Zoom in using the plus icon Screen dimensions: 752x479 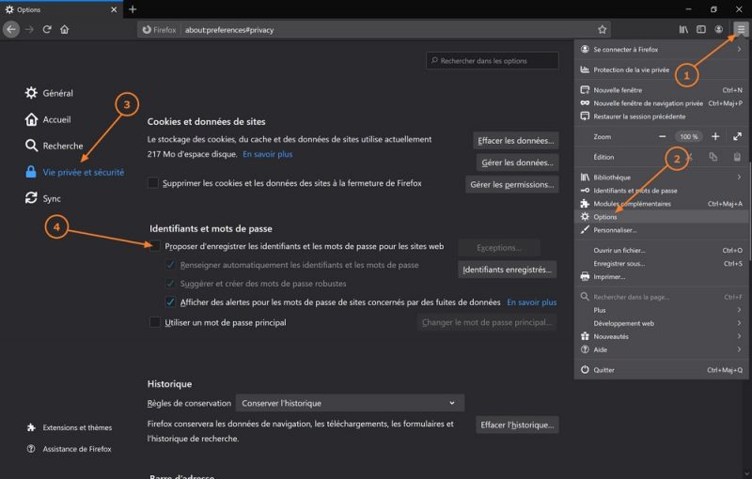coord(715,136)
